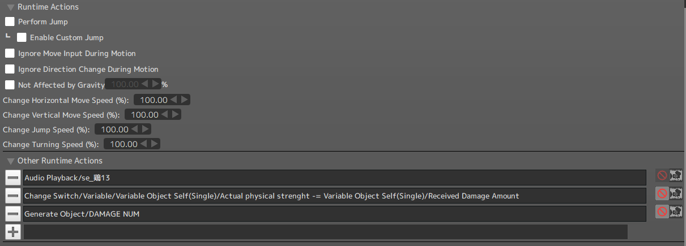
Task: Click the Change Turning Speed value field
Action: (x=123, y=144)
